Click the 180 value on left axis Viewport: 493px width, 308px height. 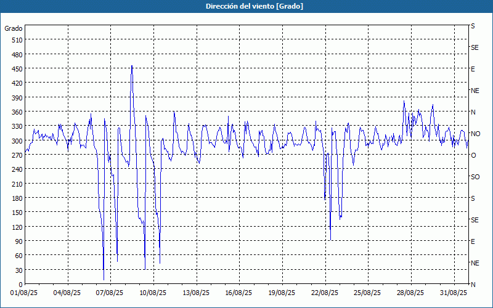pos(17,198)
